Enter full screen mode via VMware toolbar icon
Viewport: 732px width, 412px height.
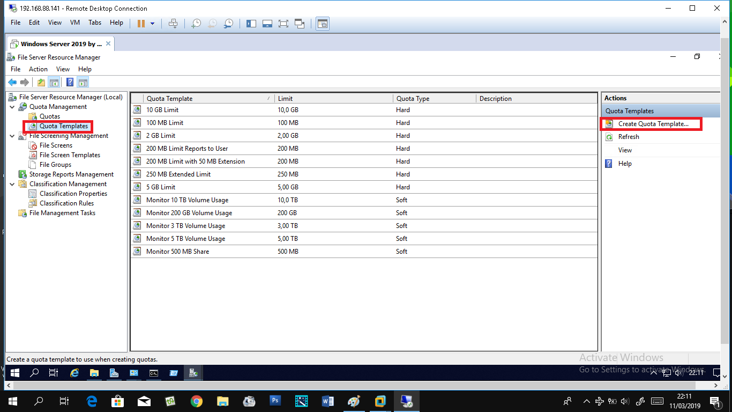pos(283,23)
